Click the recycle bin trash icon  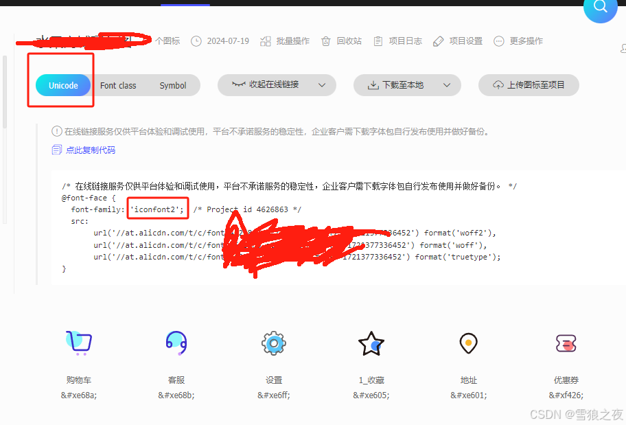326,41
